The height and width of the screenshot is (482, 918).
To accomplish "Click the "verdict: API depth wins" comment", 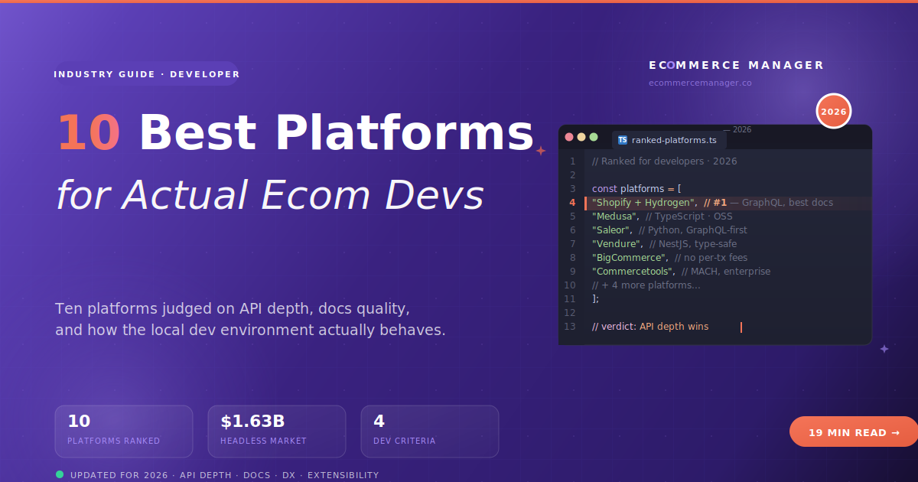I will click(650, 327).
